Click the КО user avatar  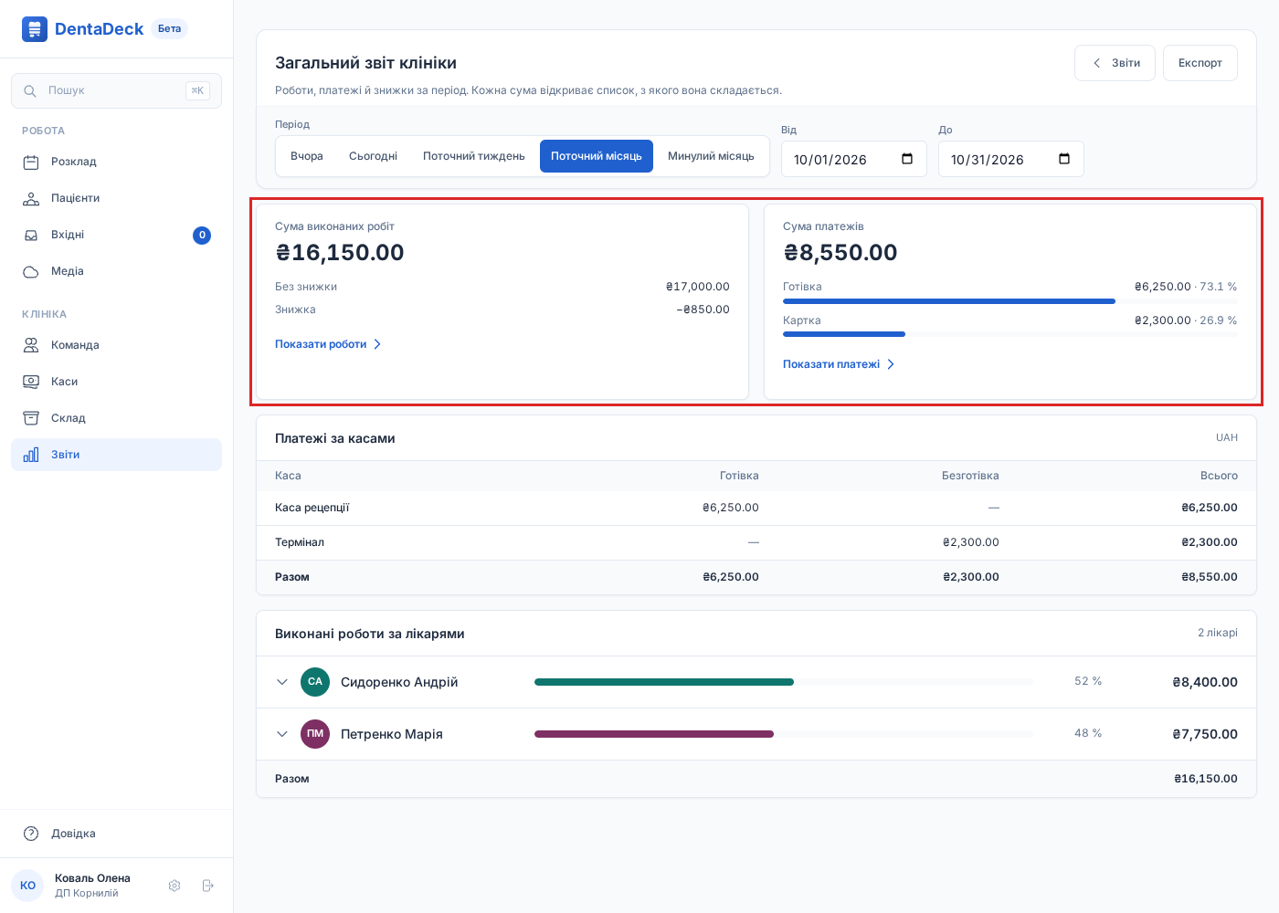(x=27, y=886)
